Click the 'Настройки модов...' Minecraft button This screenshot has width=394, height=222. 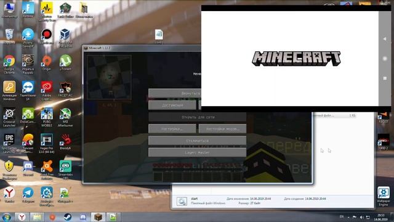click(x=222, y=129)
